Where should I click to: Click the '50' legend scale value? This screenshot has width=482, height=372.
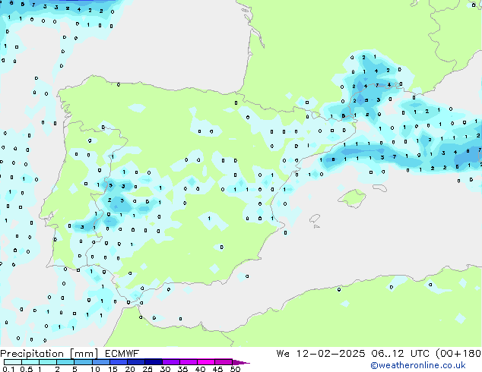(x=235, y=369)
